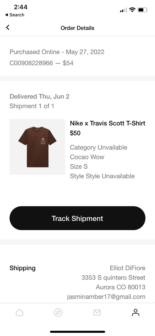
Task: Tap the Track Shipment button
Action: pos(77,218)
